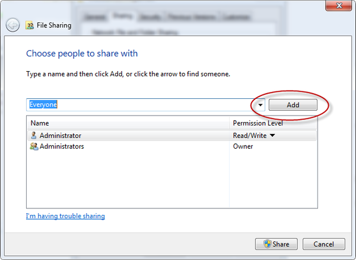Click the Administrators group icon

(x=34, y=146)
